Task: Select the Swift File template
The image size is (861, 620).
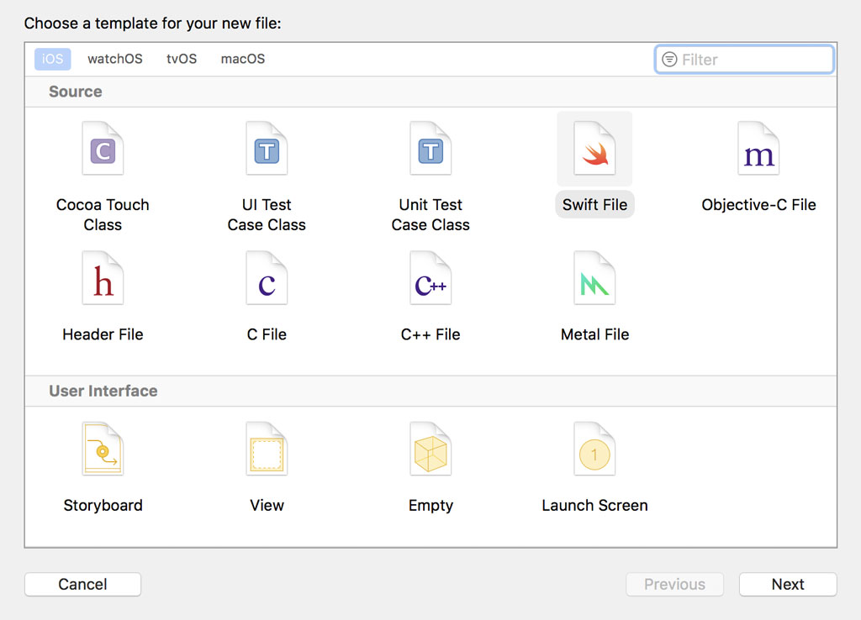Action: click(x=594, y=160)
